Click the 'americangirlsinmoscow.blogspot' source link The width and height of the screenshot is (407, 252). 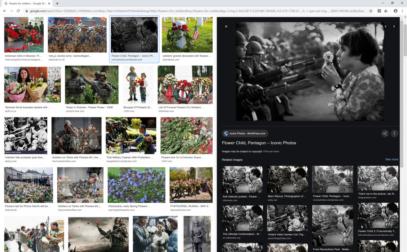[x=23, y=60]
